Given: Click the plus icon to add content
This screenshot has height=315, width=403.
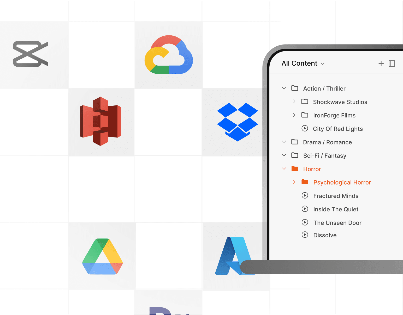Looking at the screenshot, I should point(381,64).
